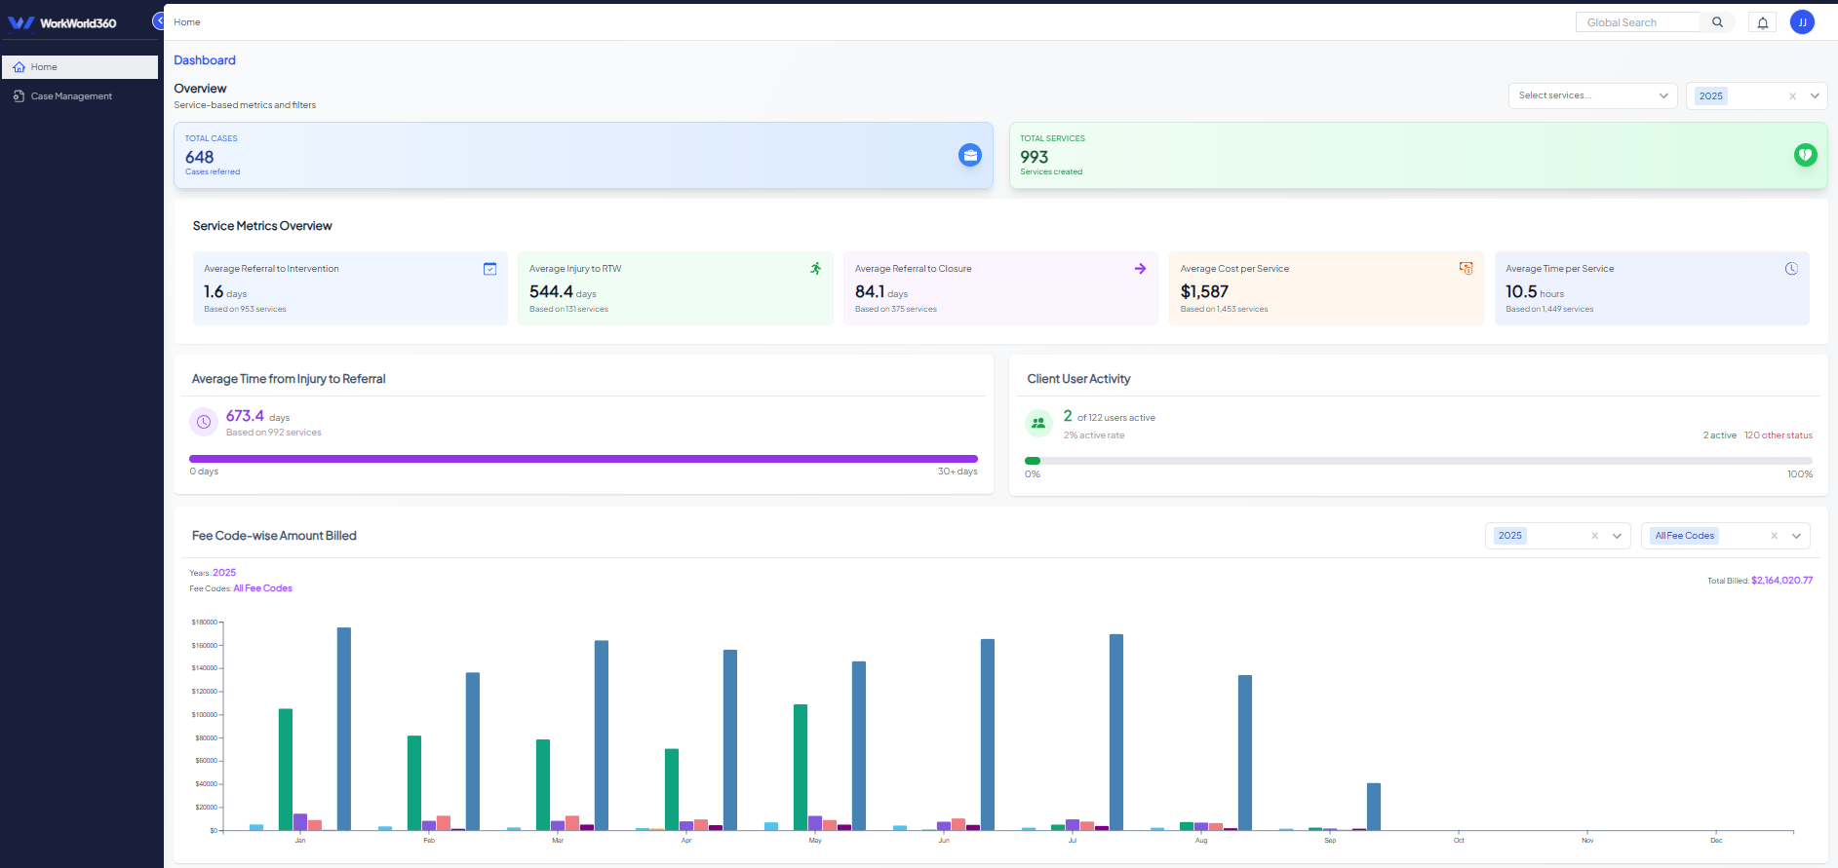Collapse the sidebar using the arrow button

[x=159, y=21]
